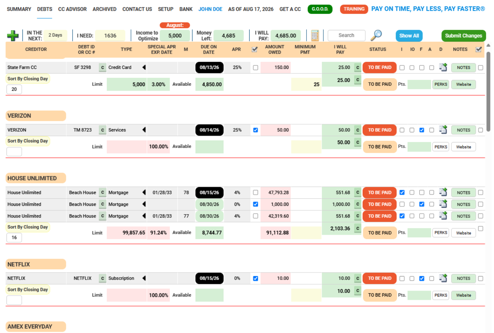Viewport: 494px width, 333px height.
Task: Uncheck the I checkbox in the 42,319.60 mortgage row
Action: (402, 216)
